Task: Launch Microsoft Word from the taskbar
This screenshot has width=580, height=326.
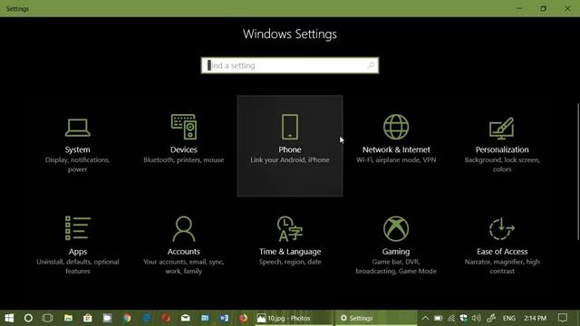Action: pyautogui.click(x=224, y=318)
